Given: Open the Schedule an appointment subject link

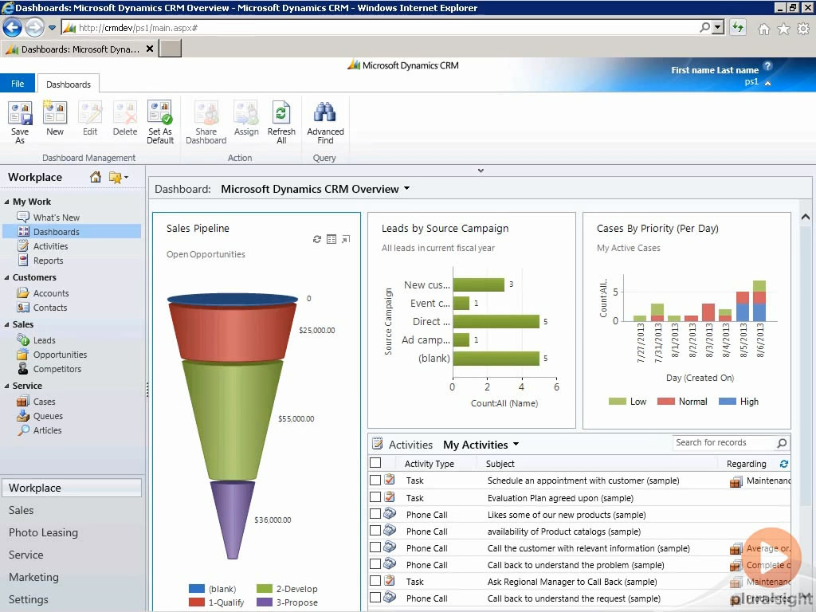Looking at the screenshot, I should (x=583, y=481).
